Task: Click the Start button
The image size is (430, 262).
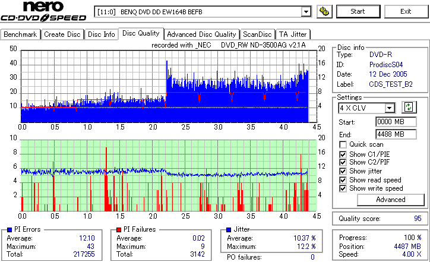Action: tap(358, 11)
